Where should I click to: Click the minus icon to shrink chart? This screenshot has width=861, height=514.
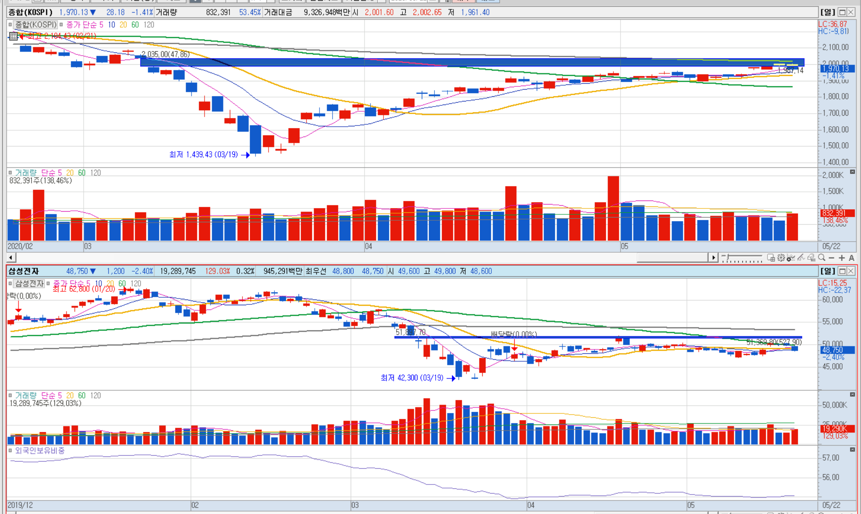(x=831, y=258)
